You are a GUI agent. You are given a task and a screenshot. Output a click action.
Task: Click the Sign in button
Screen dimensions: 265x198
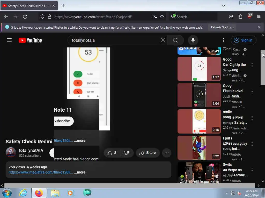243,40
